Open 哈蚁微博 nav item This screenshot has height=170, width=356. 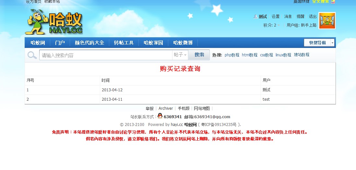(183, 43)
